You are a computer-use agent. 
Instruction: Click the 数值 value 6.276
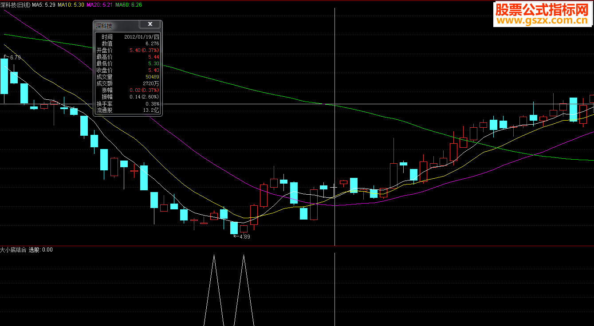click(x=151, y=43)
